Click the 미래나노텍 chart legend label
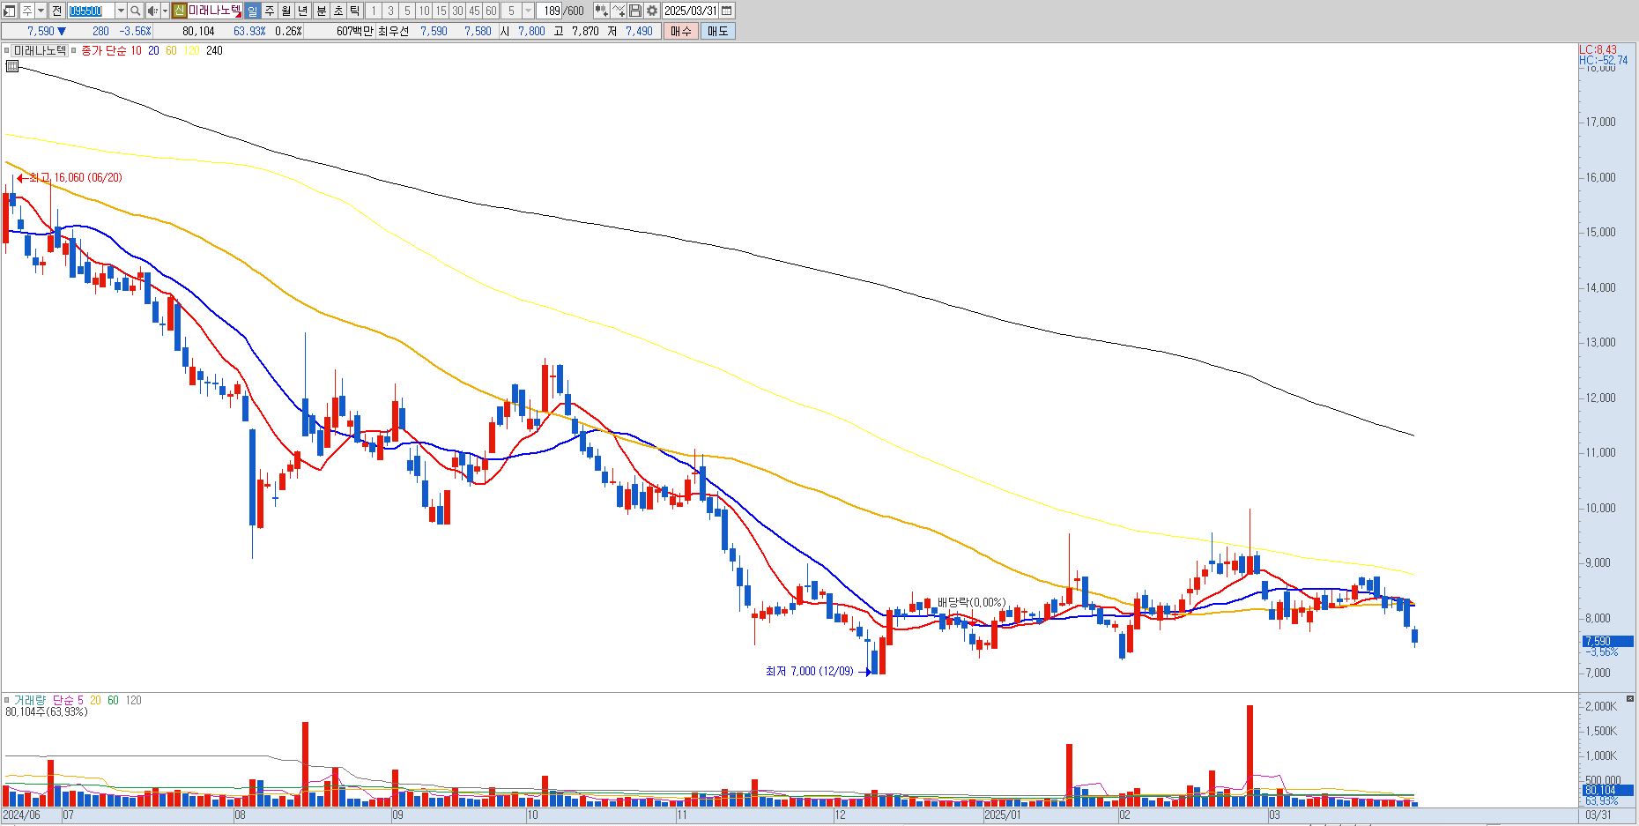 click(x=40, y=51)
